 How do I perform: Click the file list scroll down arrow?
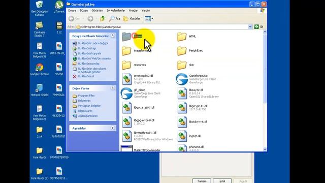pyautogui.click(x=265, y=149)
